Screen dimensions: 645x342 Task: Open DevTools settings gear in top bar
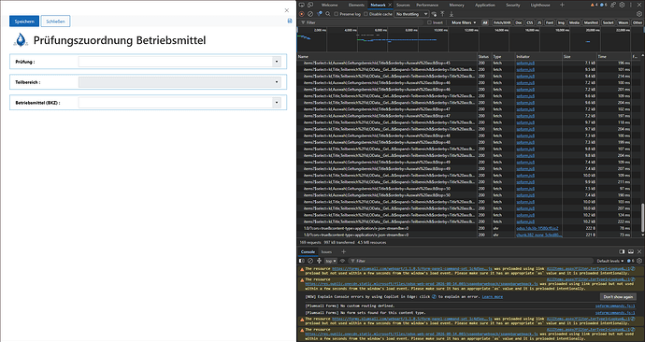(622, 5)
